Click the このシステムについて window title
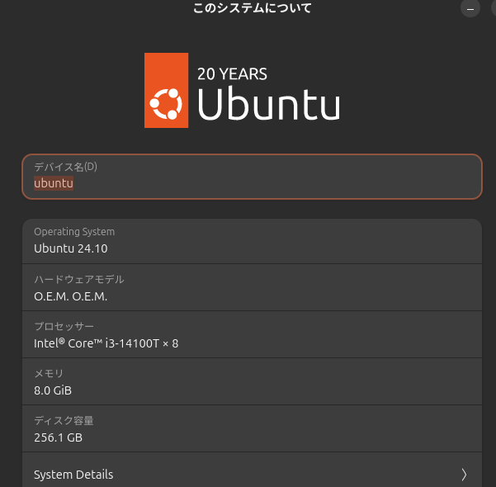 (252, 8)
